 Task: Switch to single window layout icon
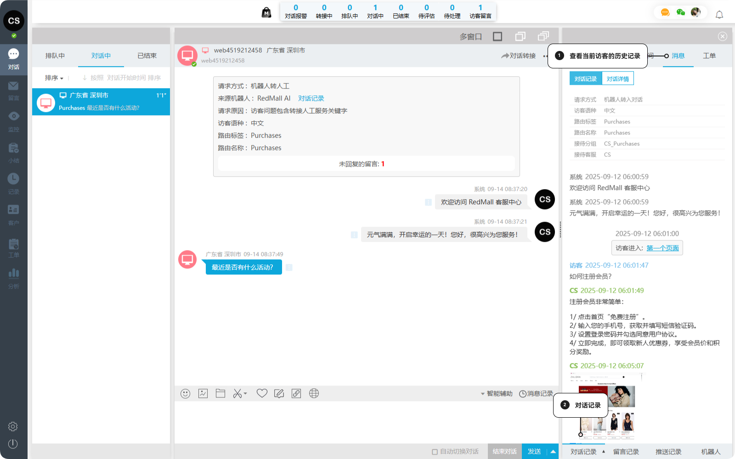click(x=498, y=36)
